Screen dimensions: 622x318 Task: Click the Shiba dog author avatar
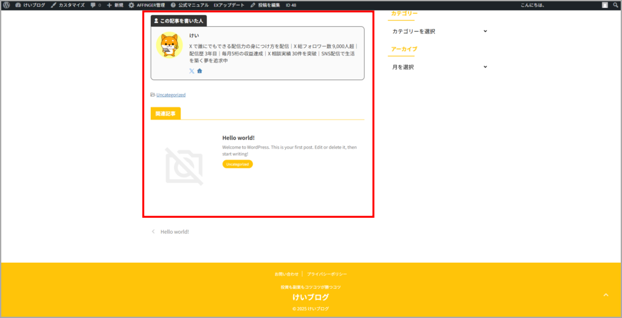pos(170,46)
